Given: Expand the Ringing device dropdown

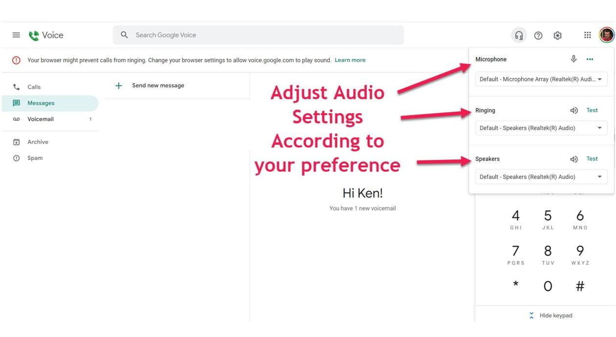Looking at the screenshot, I should [x=541, y=128].
